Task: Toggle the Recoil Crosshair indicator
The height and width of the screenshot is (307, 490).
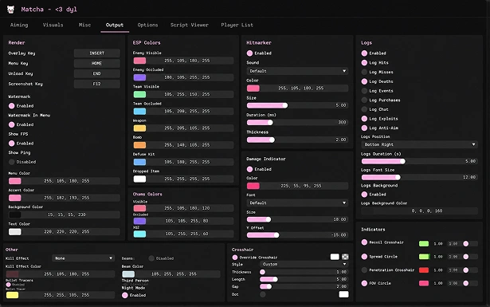Action: (364, 242)
